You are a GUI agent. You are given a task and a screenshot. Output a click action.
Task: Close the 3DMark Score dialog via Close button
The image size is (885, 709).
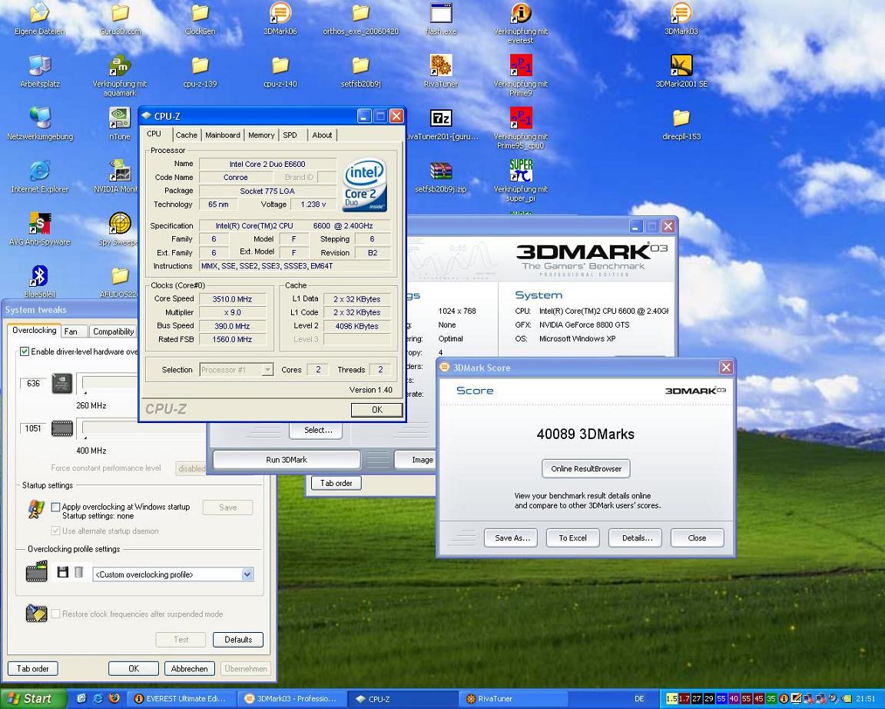[697, 538]
